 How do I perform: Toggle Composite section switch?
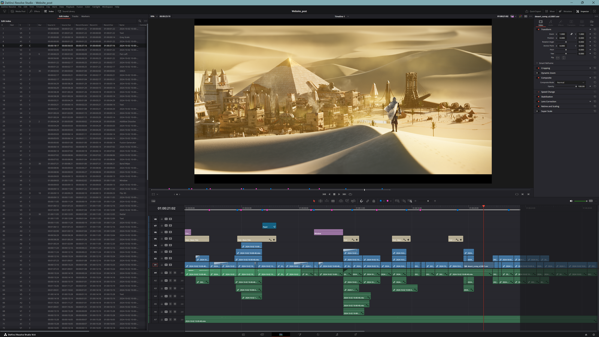pyautogui.click(x=538, y=78)
